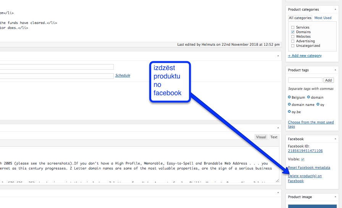Image resolution: width=342 pixels, height=208 pixels.
Task: Collapse the Product image panel
Action: pos(335,197)
